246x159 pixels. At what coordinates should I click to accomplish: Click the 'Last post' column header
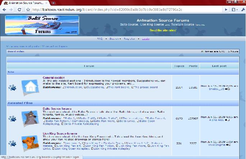point(219,66)
